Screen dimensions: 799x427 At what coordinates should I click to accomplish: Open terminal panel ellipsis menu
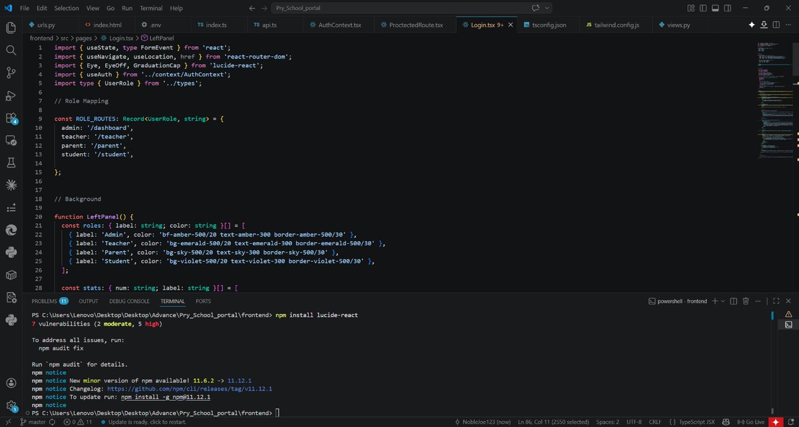[759, 301]
